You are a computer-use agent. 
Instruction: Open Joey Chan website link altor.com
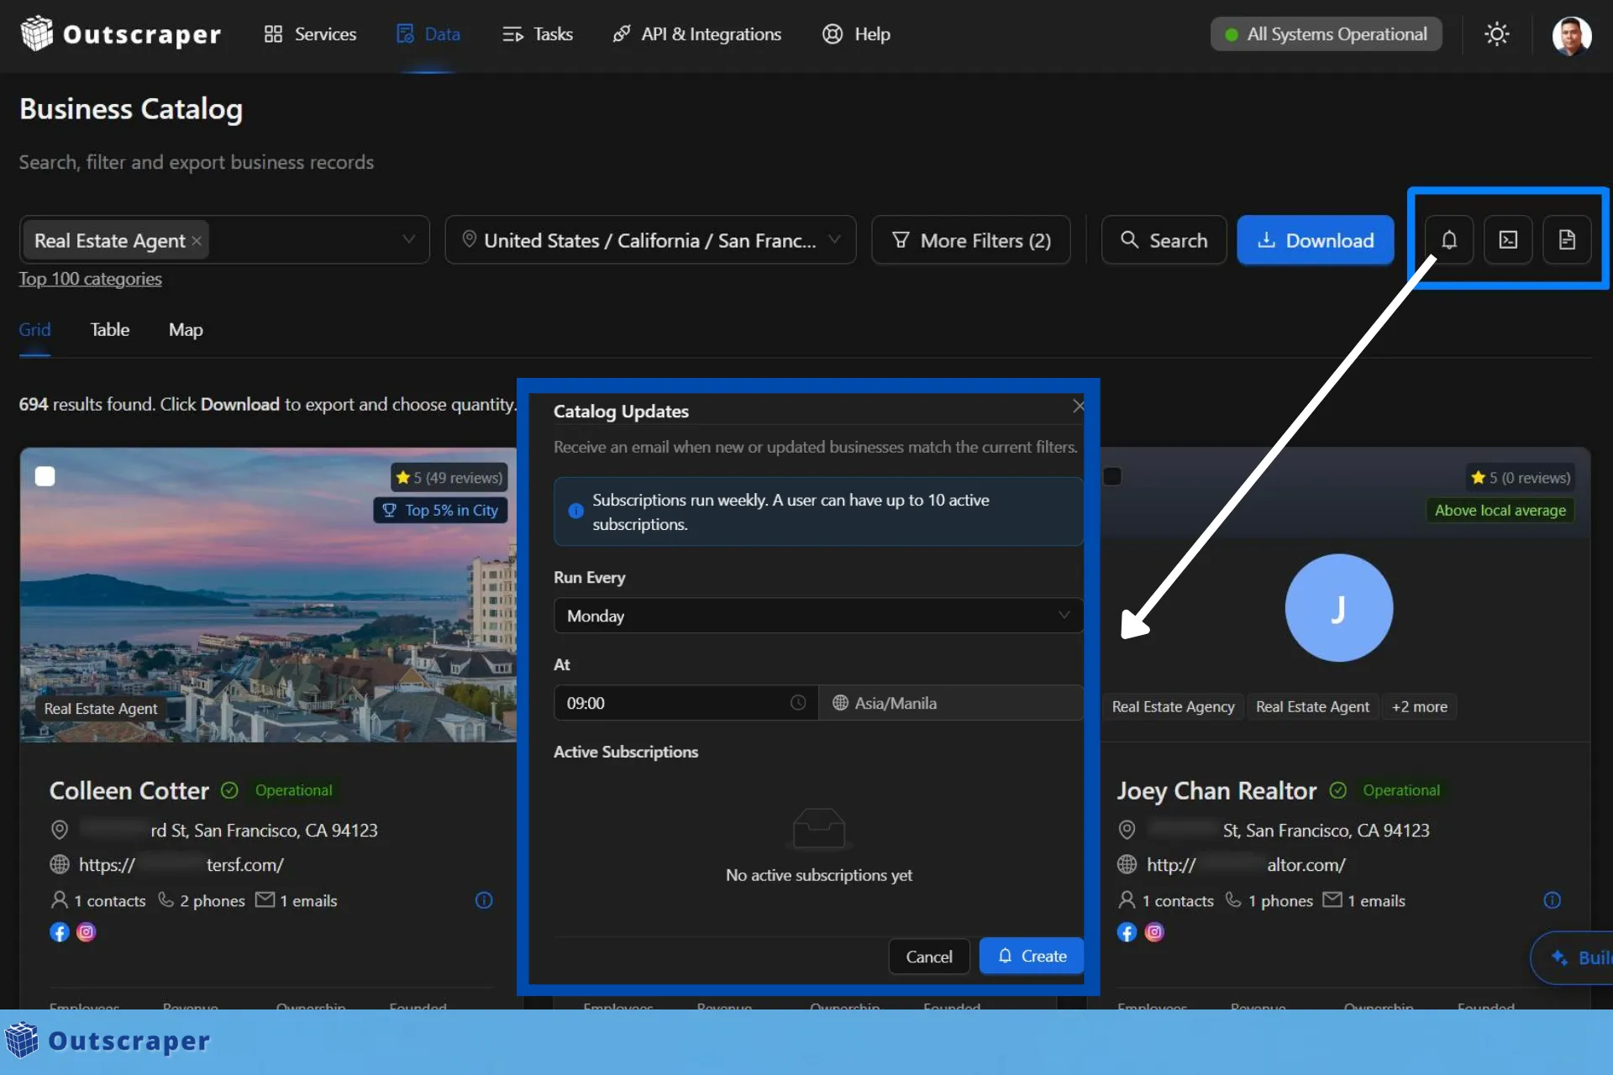pos(1246,864)
